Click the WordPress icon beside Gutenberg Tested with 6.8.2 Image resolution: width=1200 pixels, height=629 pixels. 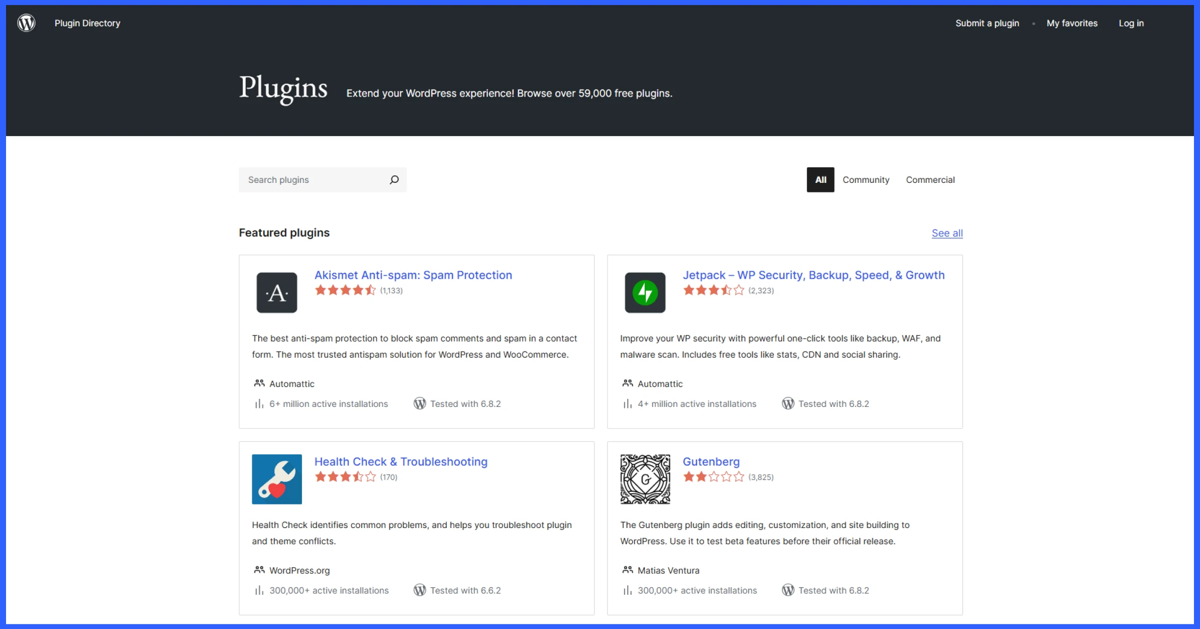(788, 590)
